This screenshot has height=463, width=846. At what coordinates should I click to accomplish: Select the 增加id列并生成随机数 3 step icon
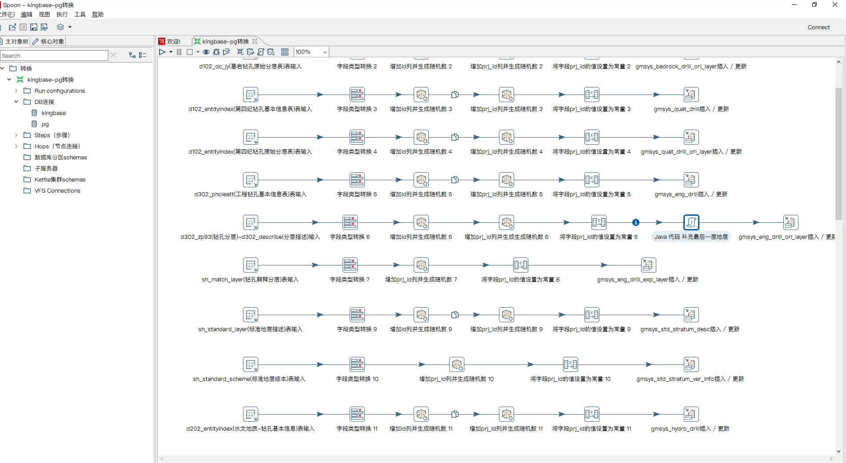pos(421,95)
